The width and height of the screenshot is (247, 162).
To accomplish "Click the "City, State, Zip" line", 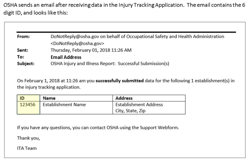I will 130,111.
